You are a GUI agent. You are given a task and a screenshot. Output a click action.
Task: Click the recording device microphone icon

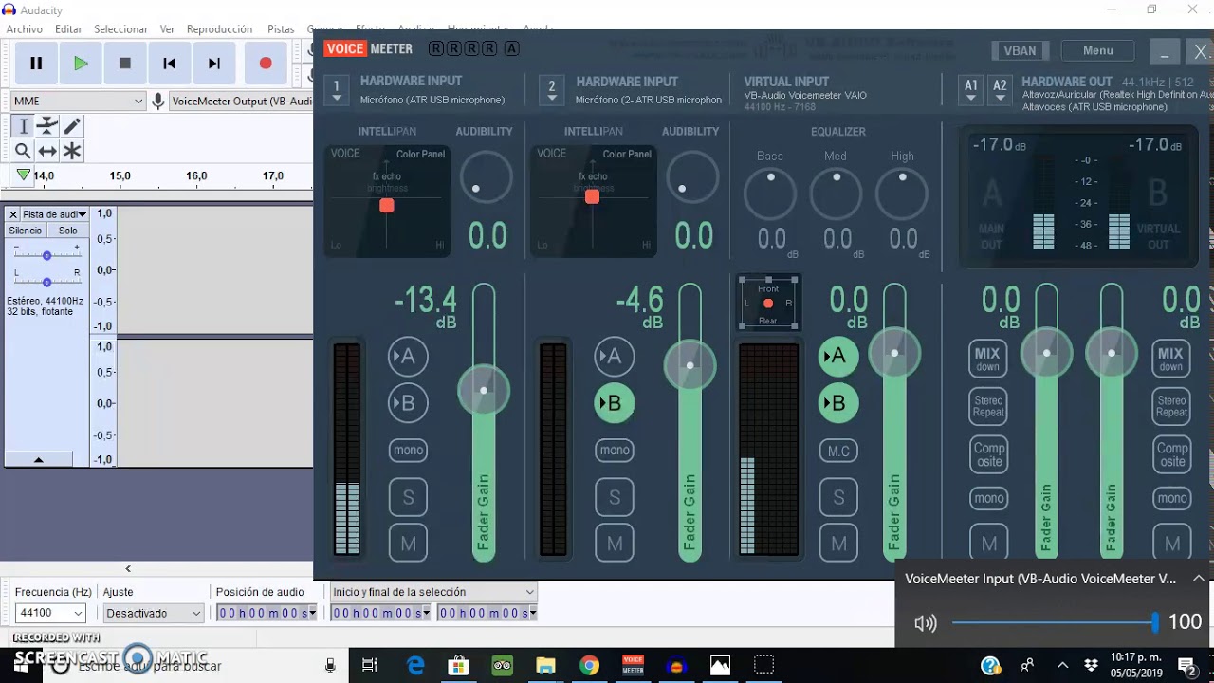tap(158, 102)
